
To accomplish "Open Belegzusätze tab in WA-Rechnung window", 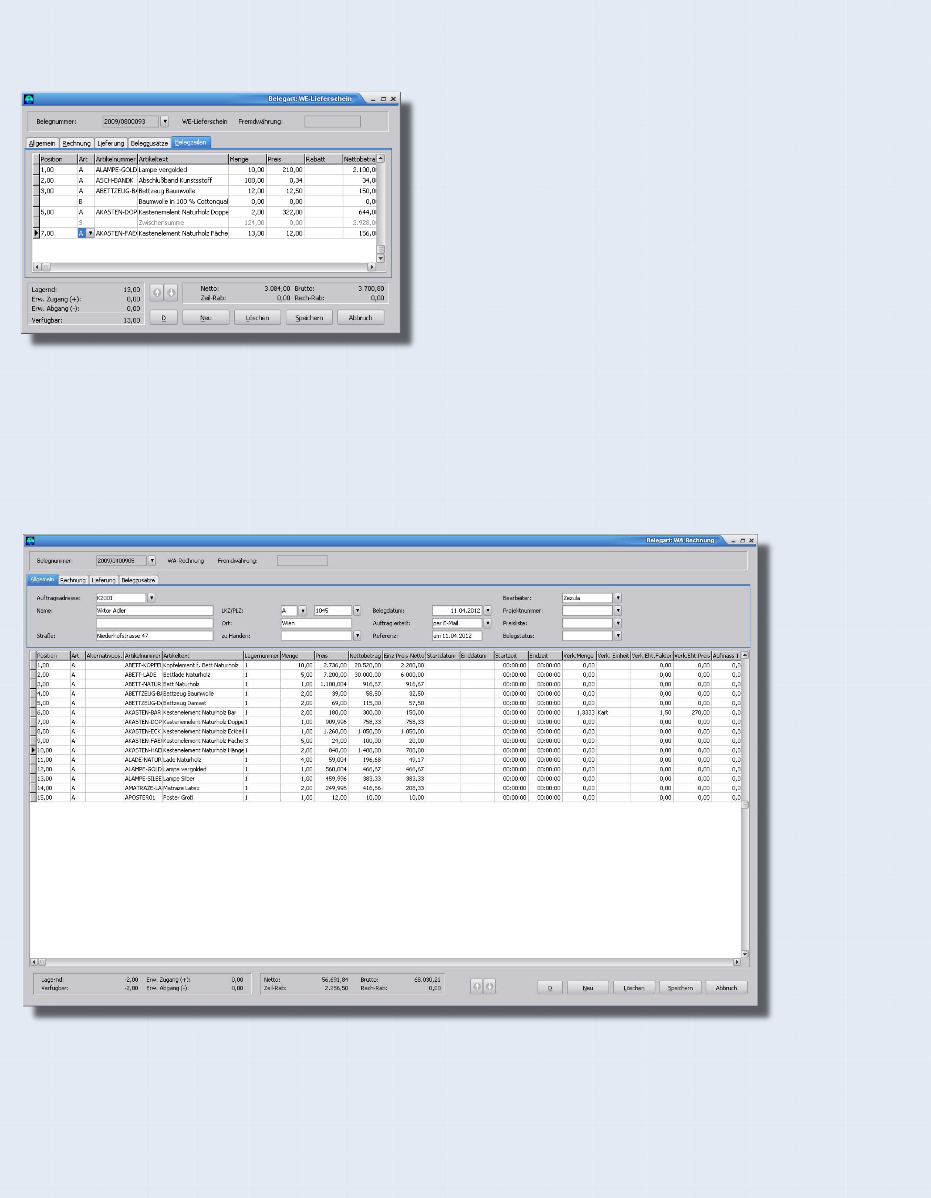I will point(138,580).
